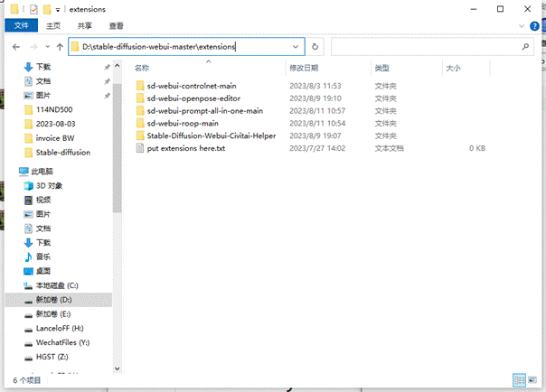
Task: Click the put extensions here.txt file name
Action: tap(186, 148)
